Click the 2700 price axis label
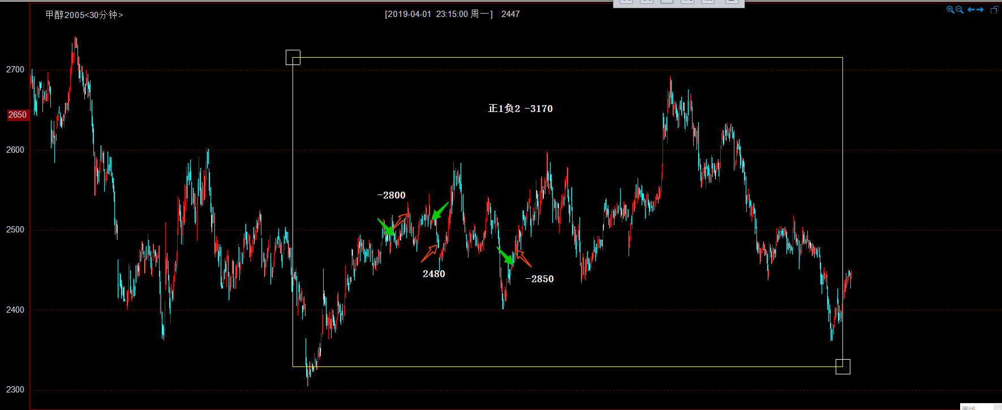Image resolution: width=1002 pixels, height=410 pixels. [15, 70]
